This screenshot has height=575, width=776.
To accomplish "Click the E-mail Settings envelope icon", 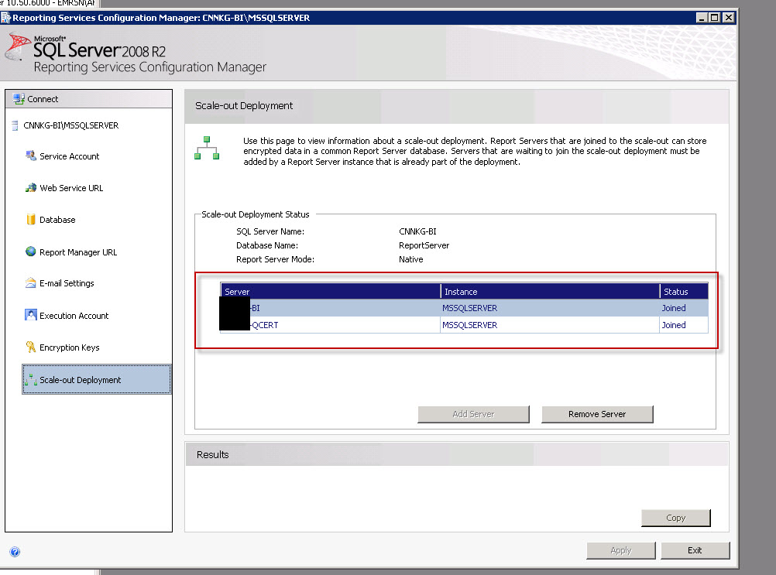I will (31, 282).
